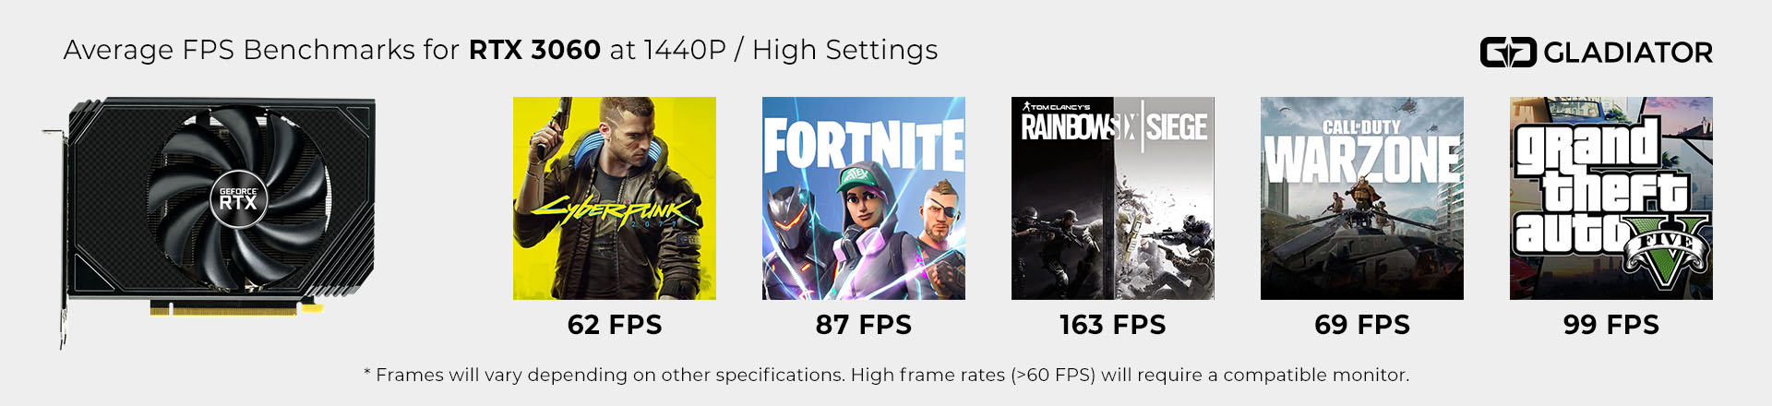Select the Fortnite game cover
Viewport: 1772px width, 406px height.
(864, 198)
